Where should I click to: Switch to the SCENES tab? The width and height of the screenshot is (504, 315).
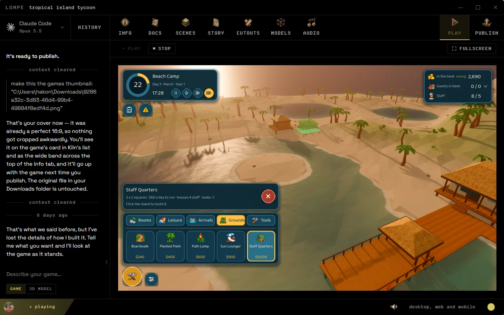(186, 27)
